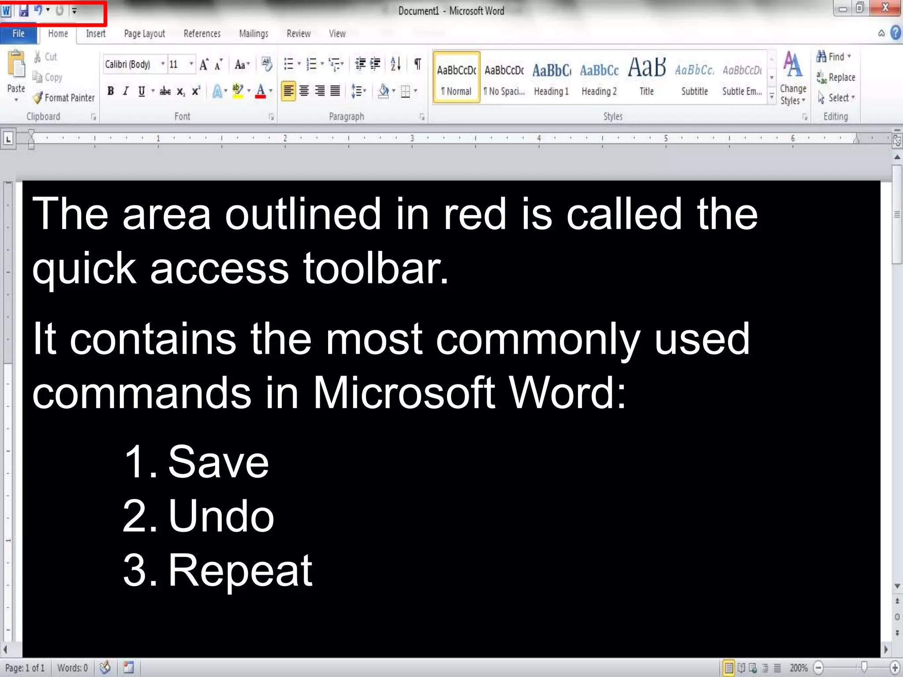Click the Grow Font icon
Screen dimensions: 903x677
[x=204, y=64]
